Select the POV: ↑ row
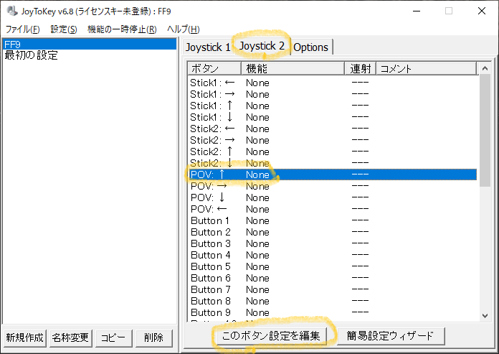This screenshot has height=354, width=499. 333,174
